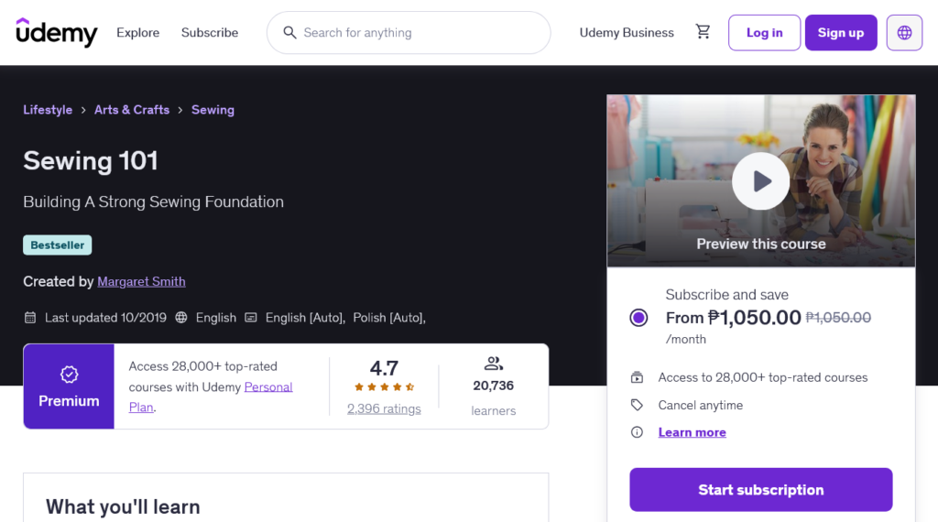Click the tag icon beside Cancel anytime
Image resolution: width=938 pixels, height=522 pixels.
[x=637, y=405]
